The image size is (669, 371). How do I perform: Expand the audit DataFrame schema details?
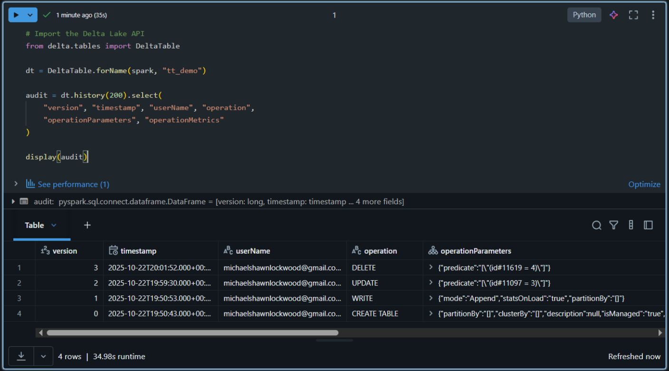(x=13, y=202)
